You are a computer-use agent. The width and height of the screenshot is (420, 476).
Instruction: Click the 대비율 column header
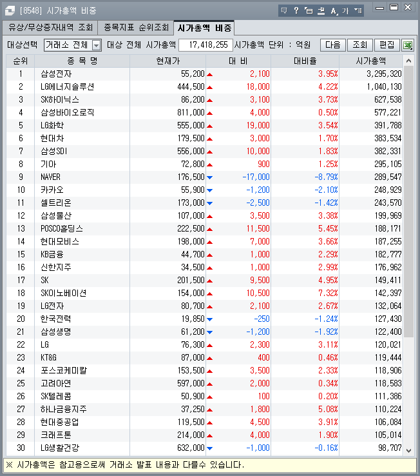(305, 61)
